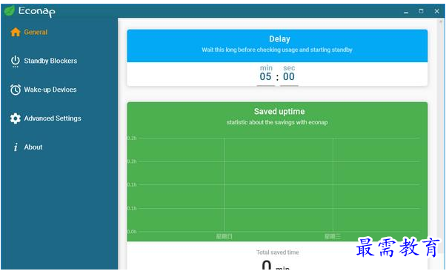Open Advanced Settings

tap(53, 118)
